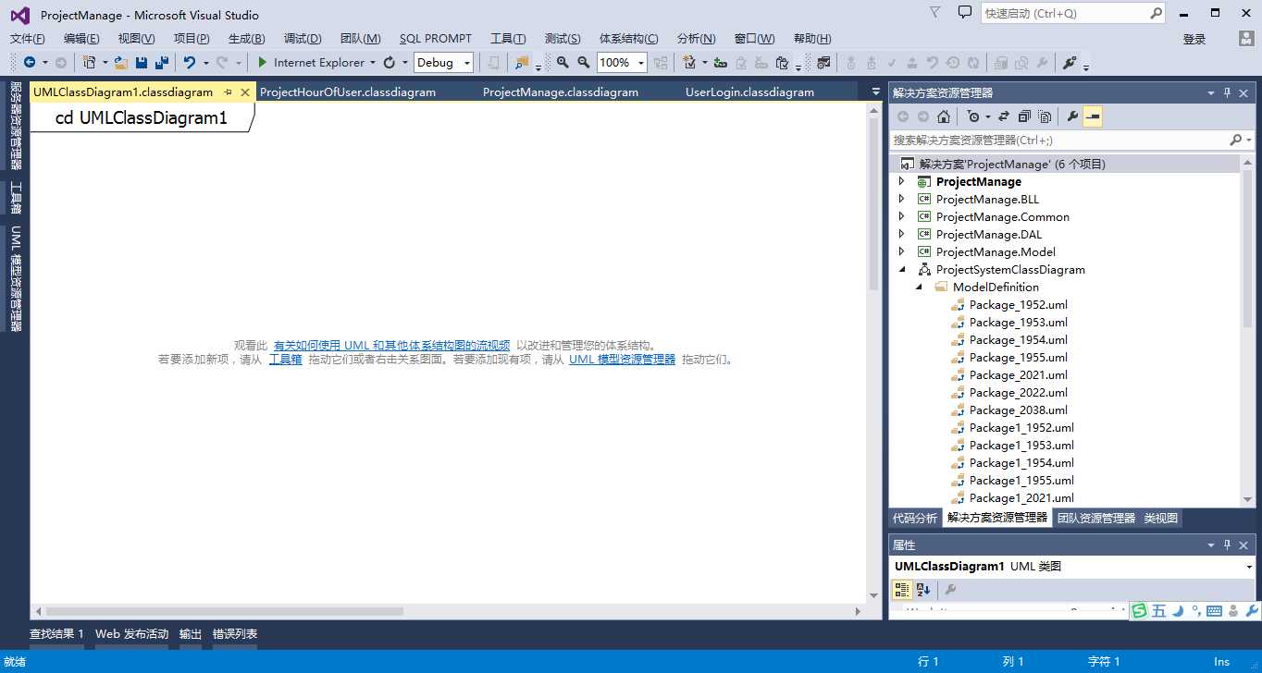The height and width of the screenshot is (673, 1262).
Task: Toggle pending changes filter clock icon
Action: (x=972, y=116)
